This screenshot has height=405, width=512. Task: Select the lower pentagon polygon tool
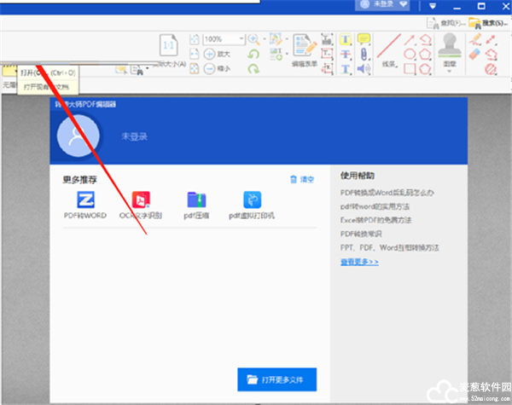pos(425,69)
